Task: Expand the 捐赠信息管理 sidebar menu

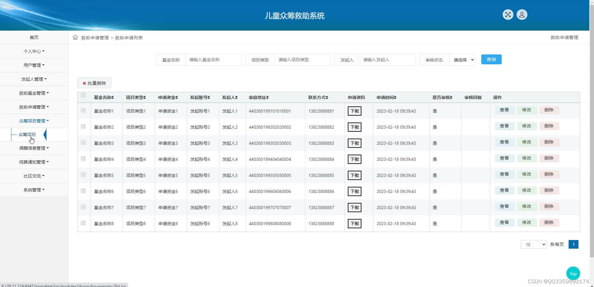Action: click(34, 148)
